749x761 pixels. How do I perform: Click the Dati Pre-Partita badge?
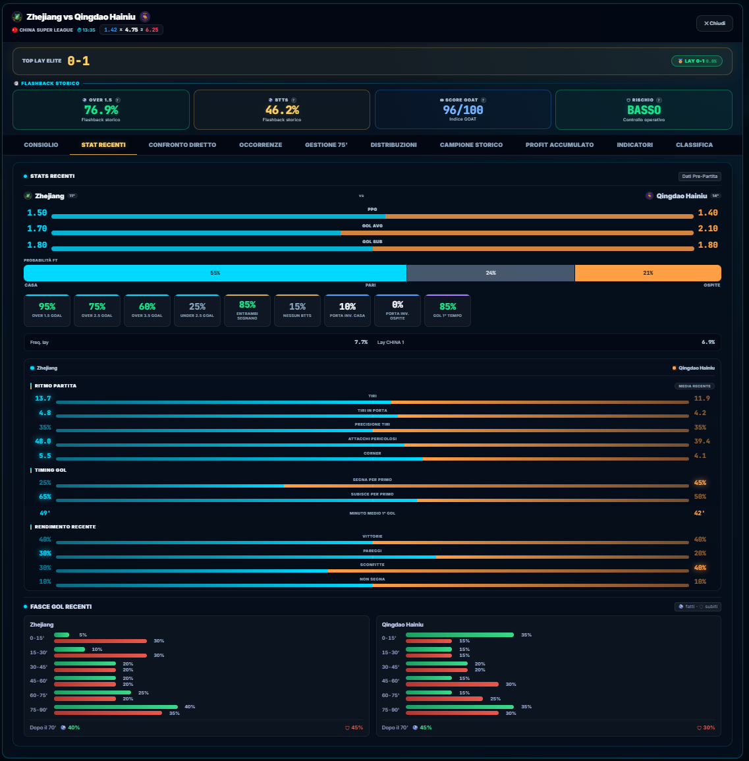click(700, 176)
